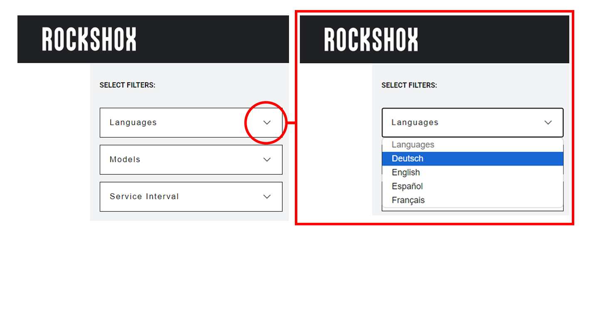This screenshot has width=593, height=316.
Task: Click the Languages chevron circled in red
Action: pos(267,123)
